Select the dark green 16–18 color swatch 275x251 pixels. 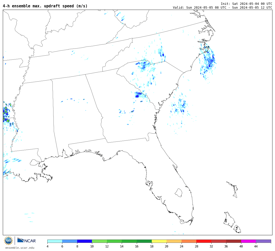pyautogui.click(x=144, y=241)
